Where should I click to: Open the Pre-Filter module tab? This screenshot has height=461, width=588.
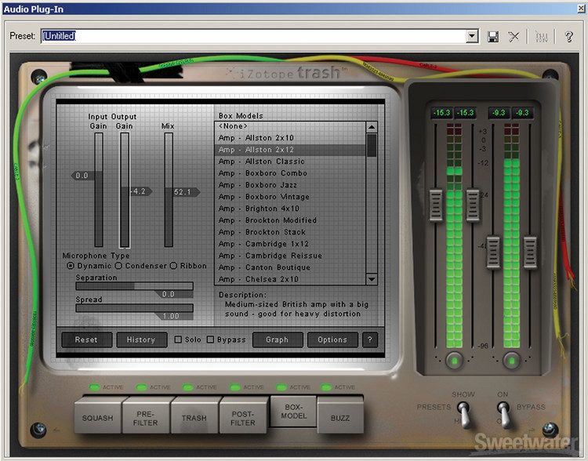[146, 417]
